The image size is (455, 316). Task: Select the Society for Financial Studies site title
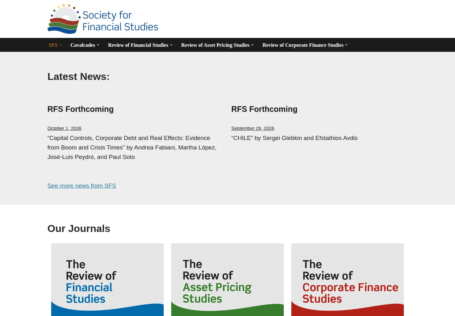pyautogui.click(x=120, y=21)
